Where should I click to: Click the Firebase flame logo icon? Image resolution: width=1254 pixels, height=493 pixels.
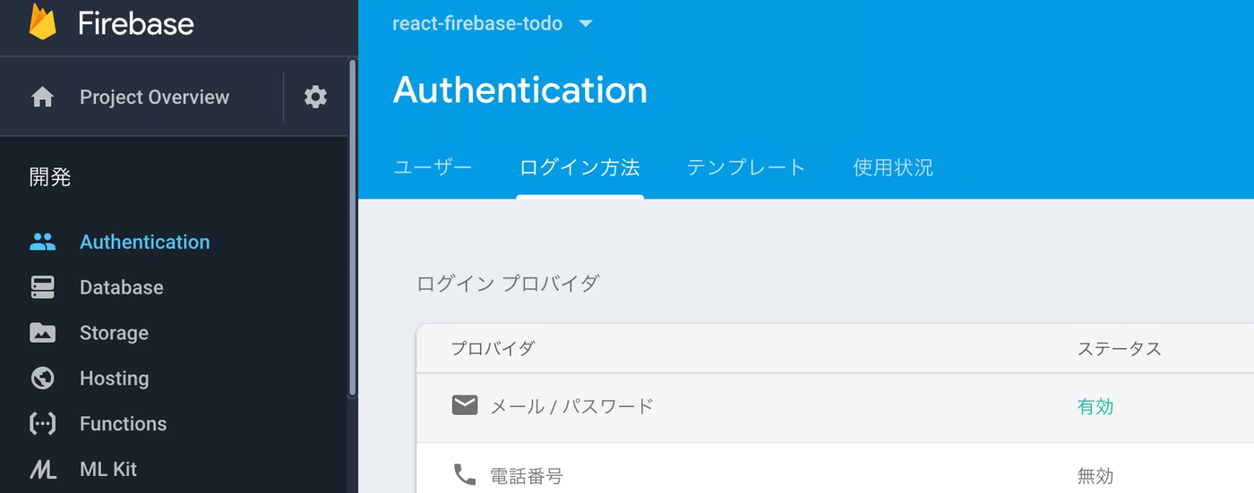tap(42, 21)
